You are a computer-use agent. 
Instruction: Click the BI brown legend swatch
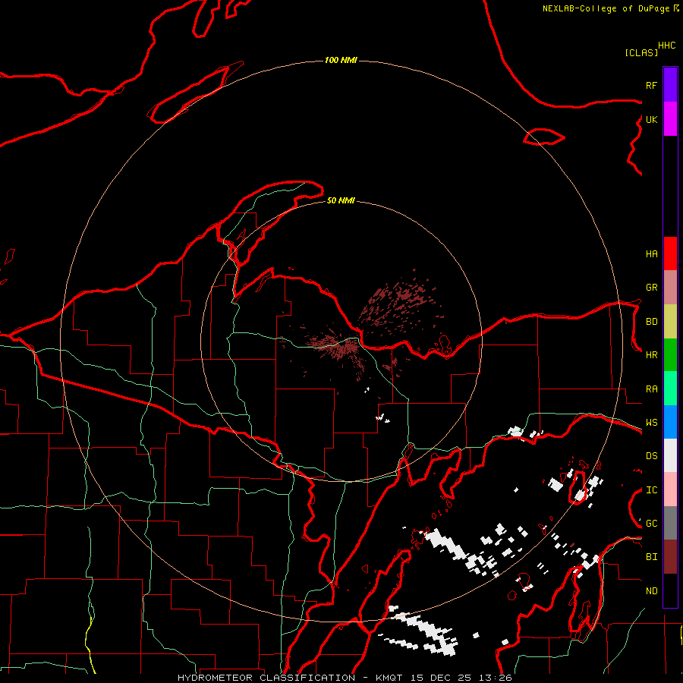670,557
